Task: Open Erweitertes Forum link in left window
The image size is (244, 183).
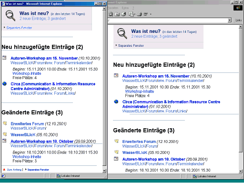Action: (27, 123)
